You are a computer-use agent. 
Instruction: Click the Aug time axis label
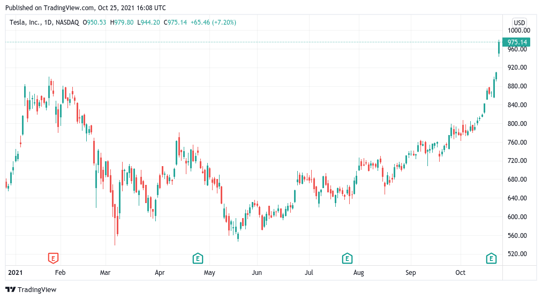click(x=359, y=272)
